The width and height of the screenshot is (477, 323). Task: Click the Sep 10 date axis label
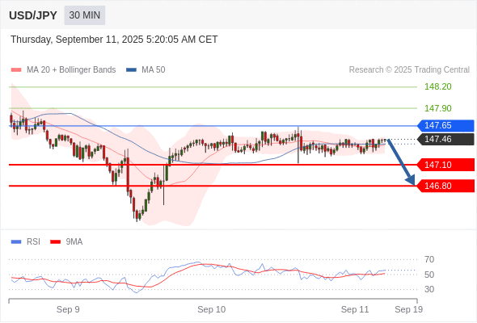click(212, 309)
